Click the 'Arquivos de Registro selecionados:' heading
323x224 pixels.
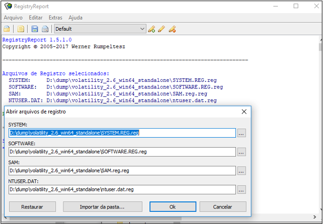(56, 73)
